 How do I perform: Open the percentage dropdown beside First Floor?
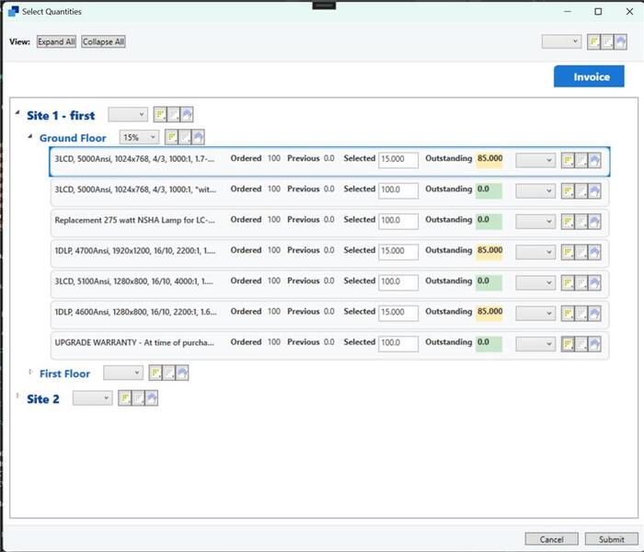(x=122, y=373)
